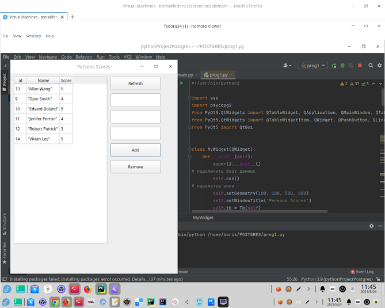Open the Favorites tool window tab
This screenshot has width=385, height=308.
pyautogui.click(x=4, y=253)
